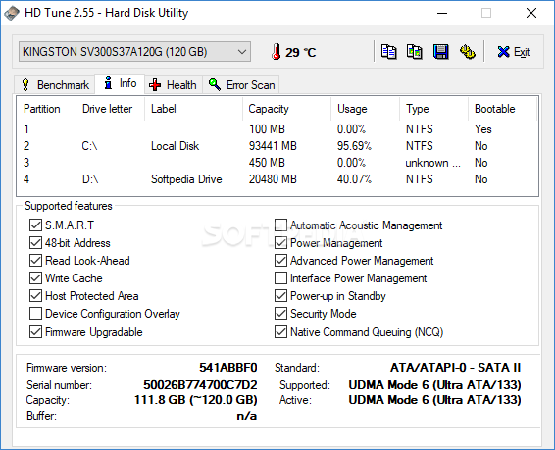Screen dimensions: 555x450
Task: Click the ATA/ATAPI-0 - SATA II standard value
Action: coord(456,368)
